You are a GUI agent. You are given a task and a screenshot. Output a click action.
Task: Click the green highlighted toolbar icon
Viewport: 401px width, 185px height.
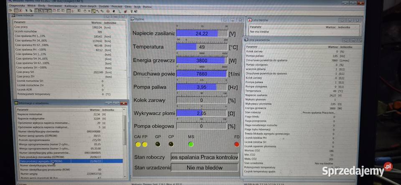(x=94, y=11)
